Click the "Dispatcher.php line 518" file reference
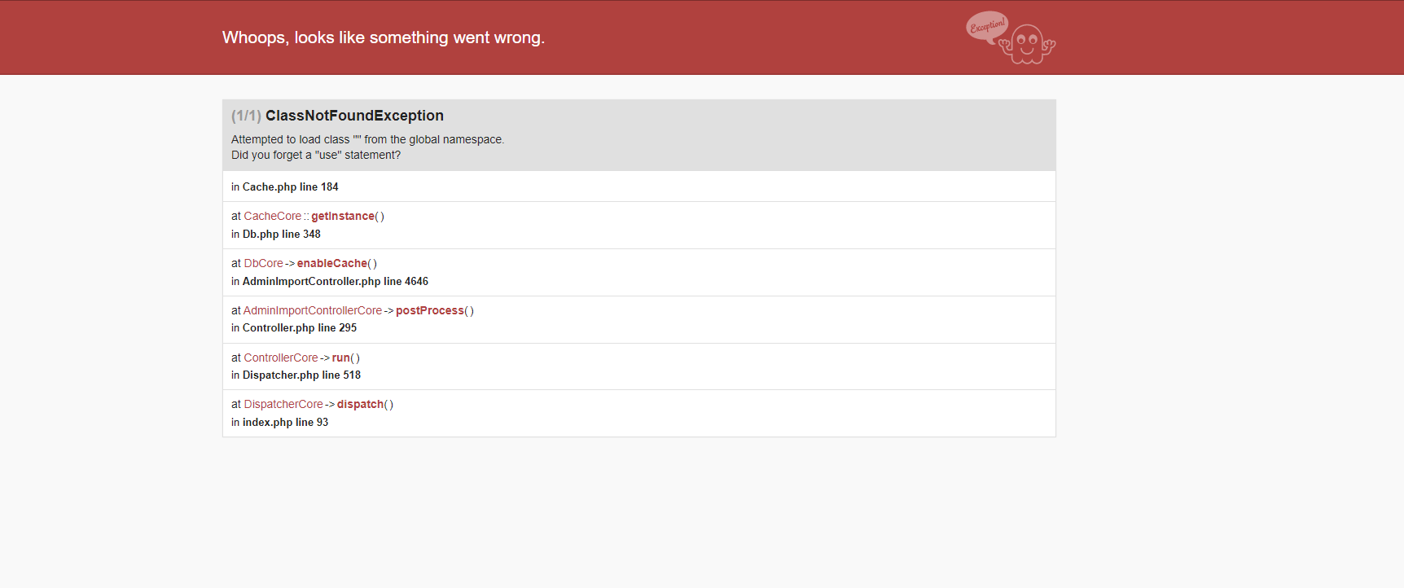 [301, 375]
